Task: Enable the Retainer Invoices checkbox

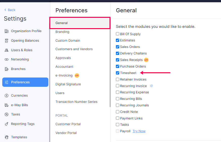Action: pyautogui.click(x=118, y=80)
